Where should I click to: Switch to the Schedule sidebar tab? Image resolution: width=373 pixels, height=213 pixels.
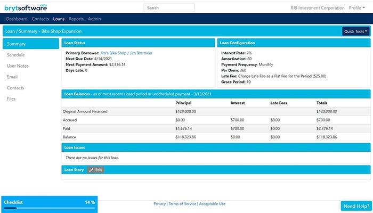[x=15, y=55]
